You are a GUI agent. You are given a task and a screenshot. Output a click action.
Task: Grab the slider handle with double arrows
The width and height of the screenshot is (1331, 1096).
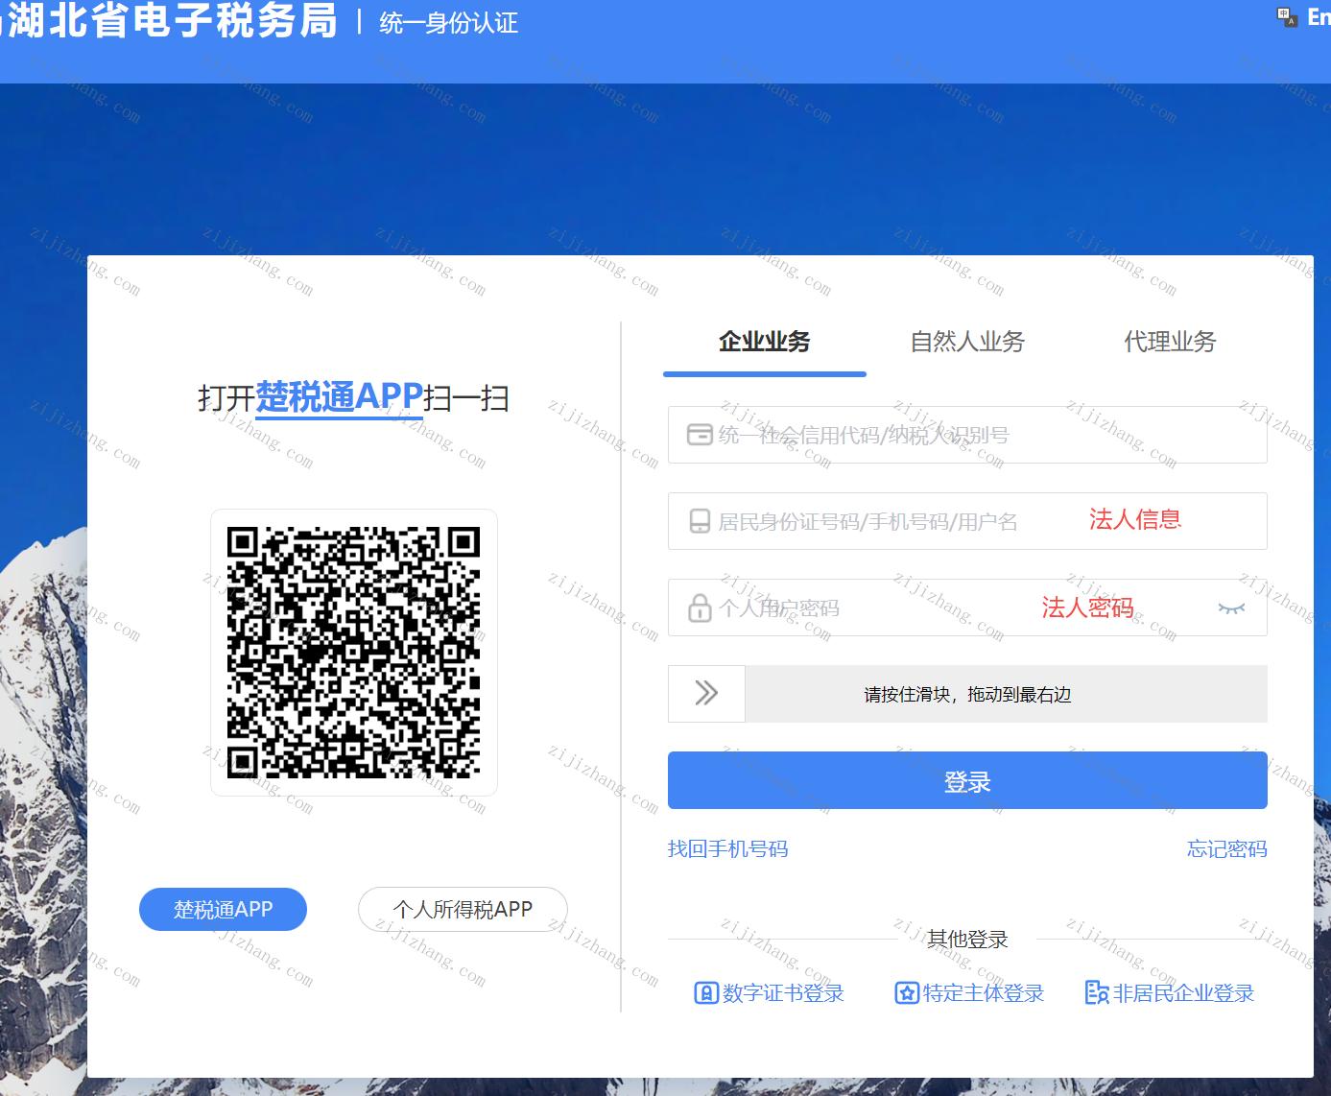click(x=706, y=694)
